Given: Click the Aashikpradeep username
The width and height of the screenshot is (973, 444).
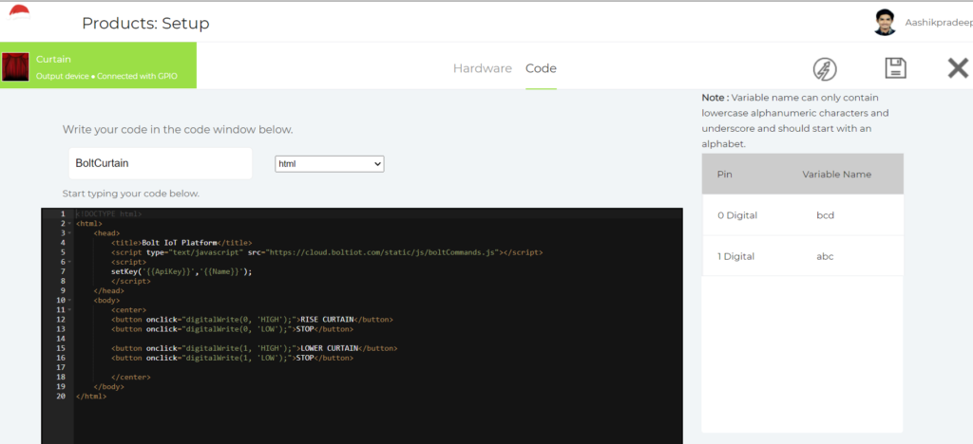Looking at the screenshot, I should (x=938, y=22).
